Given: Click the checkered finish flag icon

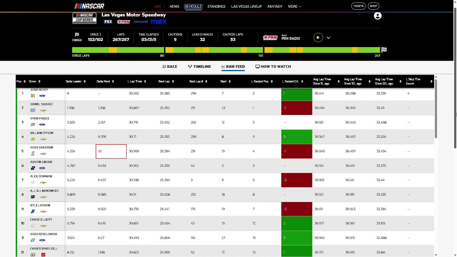Looking at the screenshot, I should [x=77, y=35].
